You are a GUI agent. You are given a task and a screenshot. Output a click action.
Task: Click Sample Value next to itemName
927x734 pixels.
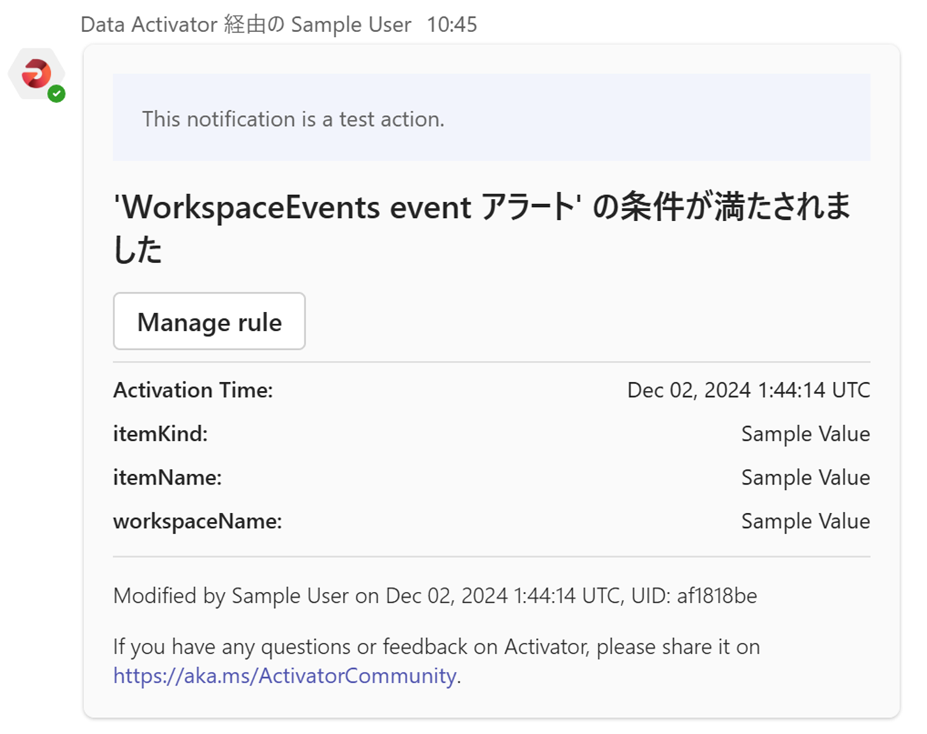(x=806, y=478)
